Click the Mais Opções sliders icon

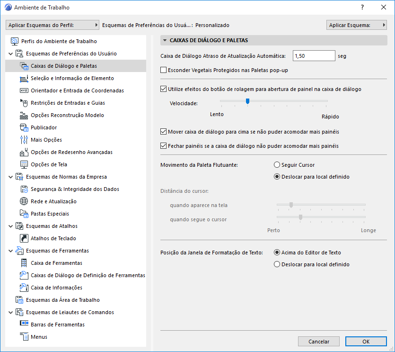(24, 140)
